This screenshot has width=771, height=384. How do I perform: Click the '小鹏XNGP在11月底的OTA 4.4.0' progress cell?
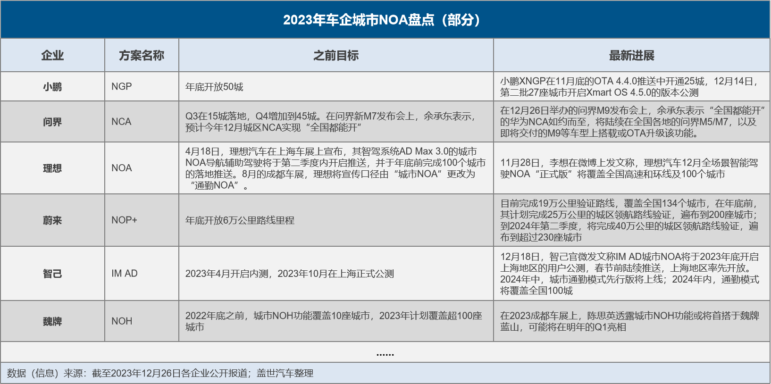coord(632,87)
